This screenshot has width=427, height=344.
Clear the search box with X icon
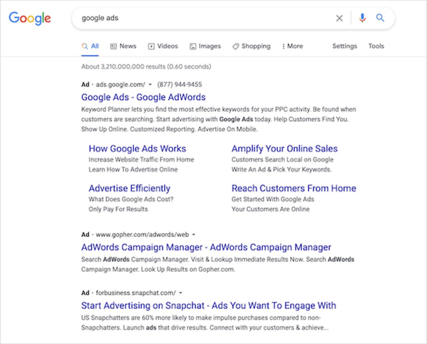[339, 18]
